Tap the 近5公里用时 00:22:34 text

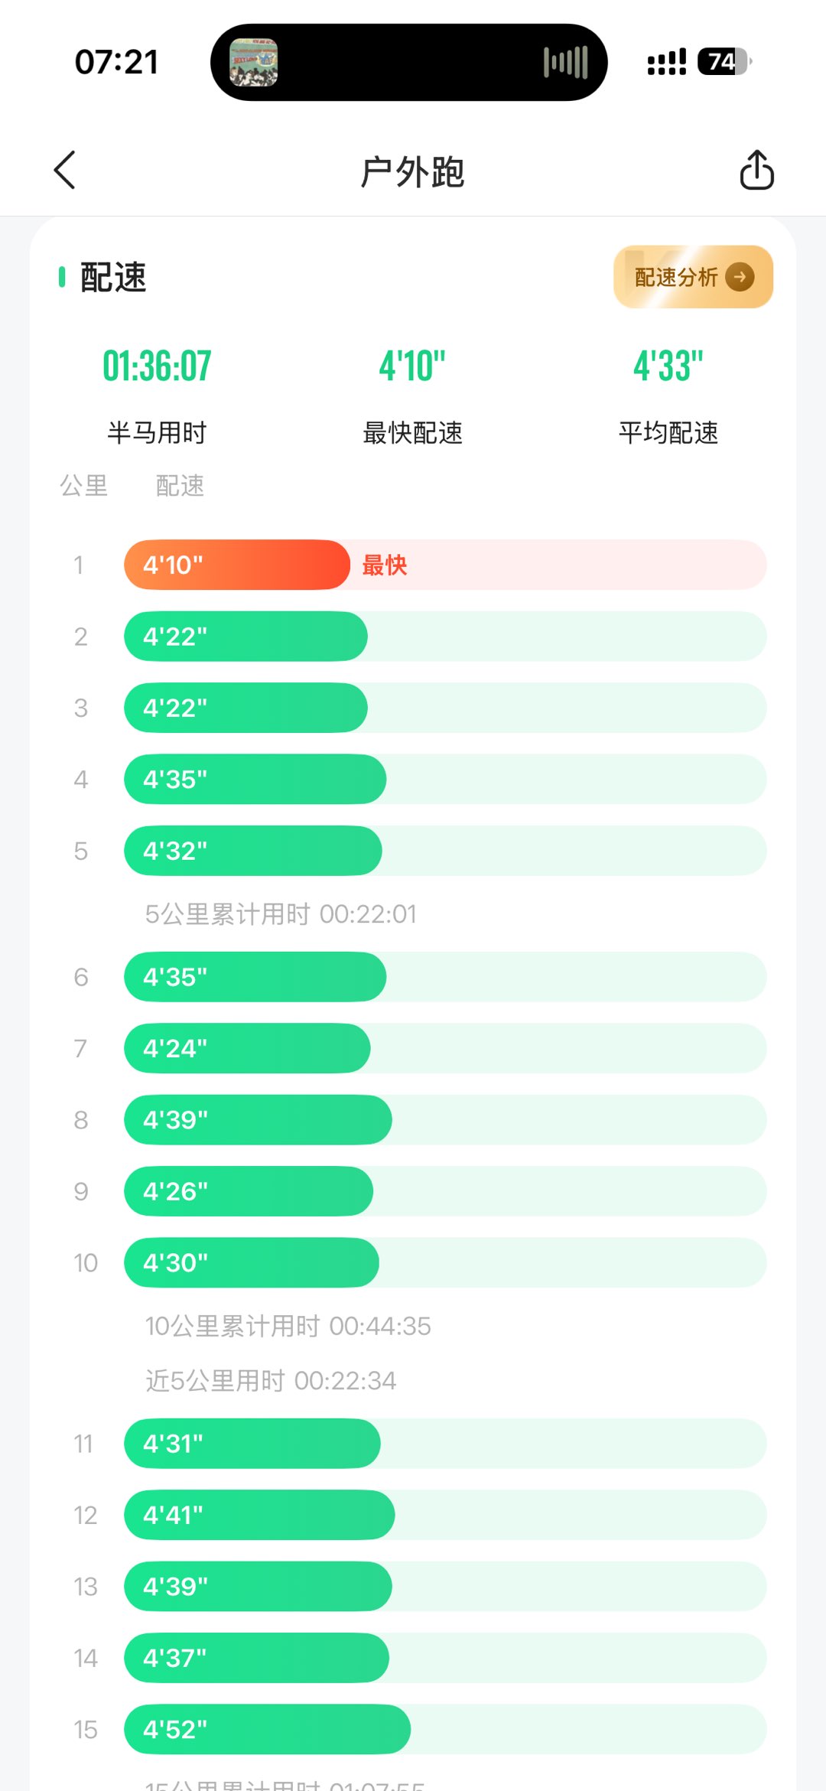tap(271, 1380)
